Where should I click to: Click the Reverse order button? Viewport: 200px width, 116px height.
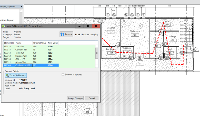coord(66,34)
